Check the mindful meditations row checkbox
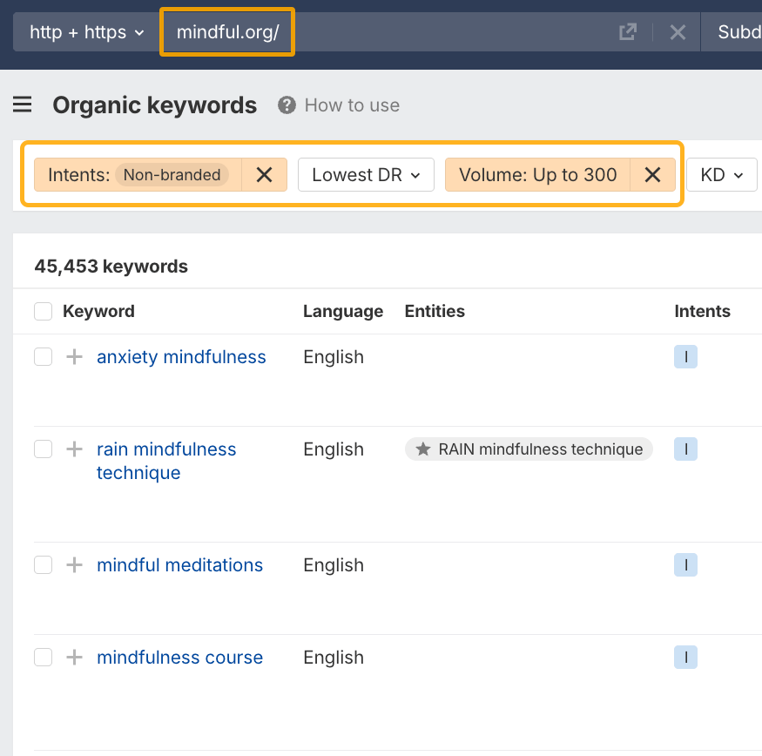Image resolution: width=762 pixels, height=756 pixels. pyautogui.click(x=44, y=565)
